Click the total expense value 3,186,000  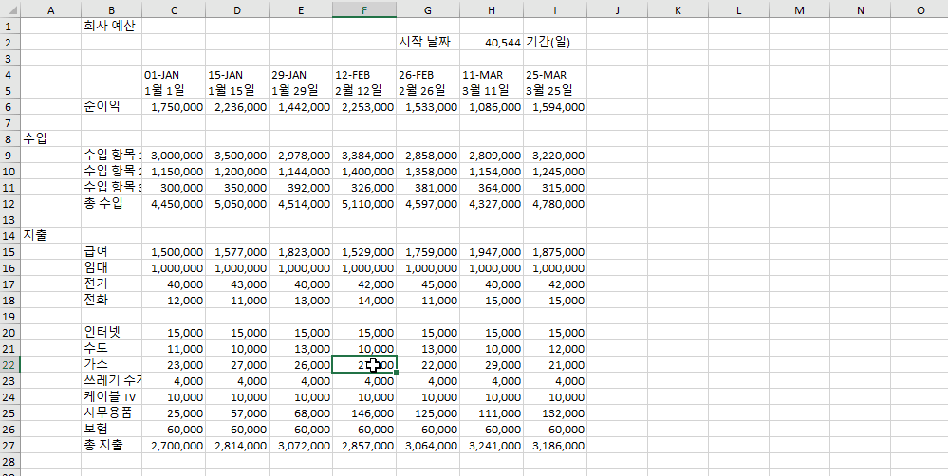tap(555, 446)
